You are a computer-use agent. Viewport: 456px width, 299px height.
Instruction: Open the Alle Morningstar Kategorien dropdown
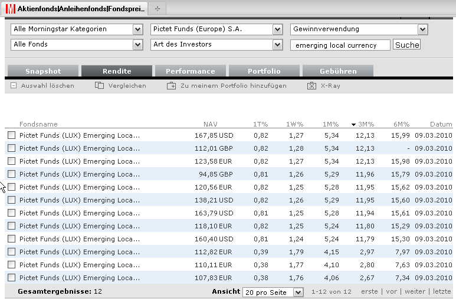click(x=77, y=29)
